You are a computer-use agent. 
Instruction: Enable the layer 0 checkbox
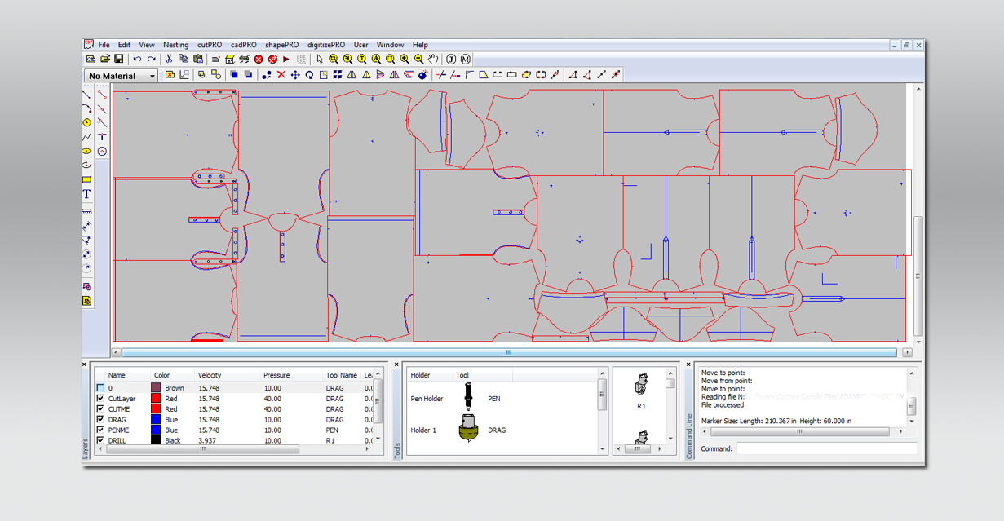tap(100, 388)
